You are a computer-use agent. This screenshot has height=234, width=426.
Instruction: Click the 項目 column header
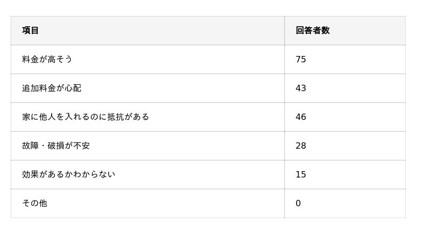(x=30, y=30)
